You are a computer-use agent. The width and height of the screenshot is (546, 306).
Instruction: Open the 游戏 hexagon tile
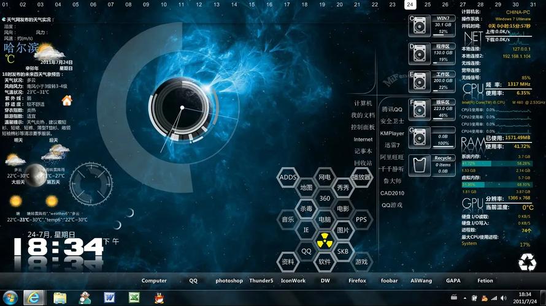click(361, 262)
